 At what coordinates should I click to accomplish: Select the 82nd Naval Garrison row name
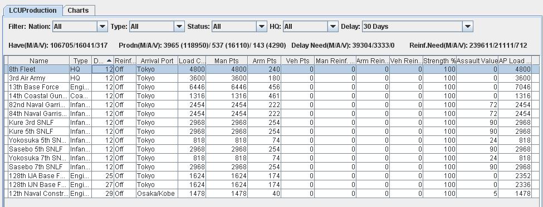pyautogui.click(x=39, y=105)
